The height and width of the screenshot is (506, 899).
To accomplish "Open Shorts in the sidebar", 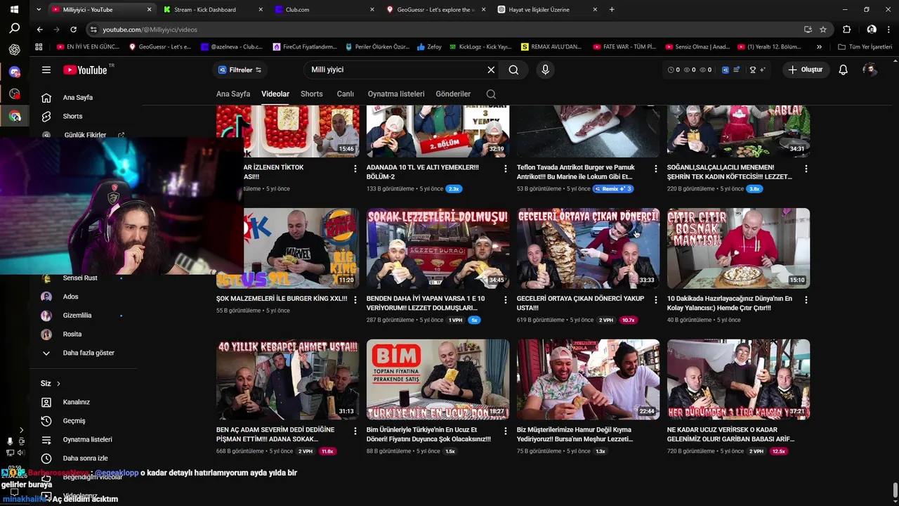I will 72,116.
